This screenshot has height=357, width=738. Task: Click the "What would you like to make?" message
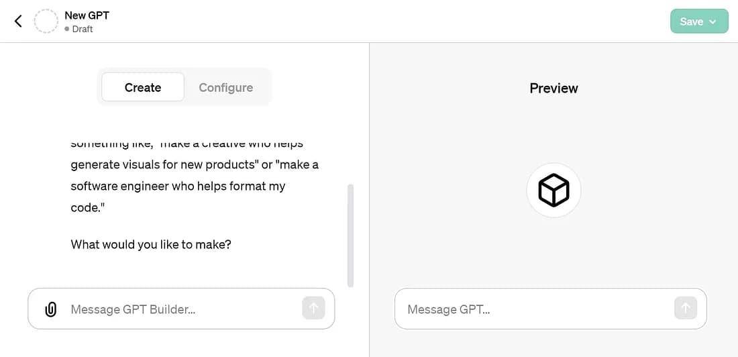pos(151,244)
